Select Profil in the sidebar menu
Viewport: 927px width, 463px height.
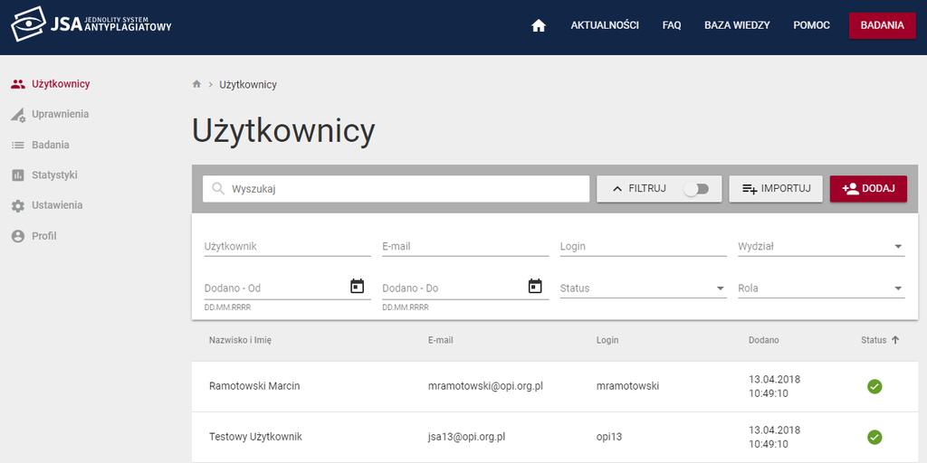point(43,236)
